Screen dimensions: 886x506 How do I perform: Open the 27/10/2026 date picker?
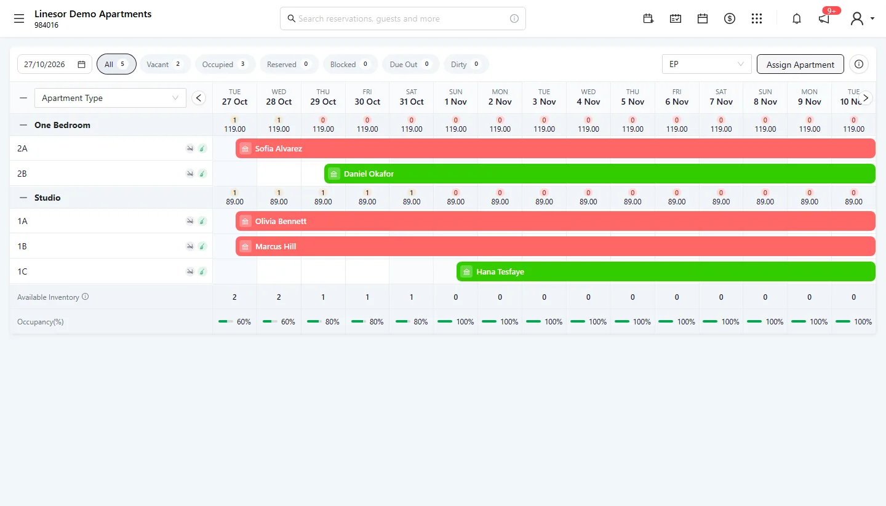54,64
